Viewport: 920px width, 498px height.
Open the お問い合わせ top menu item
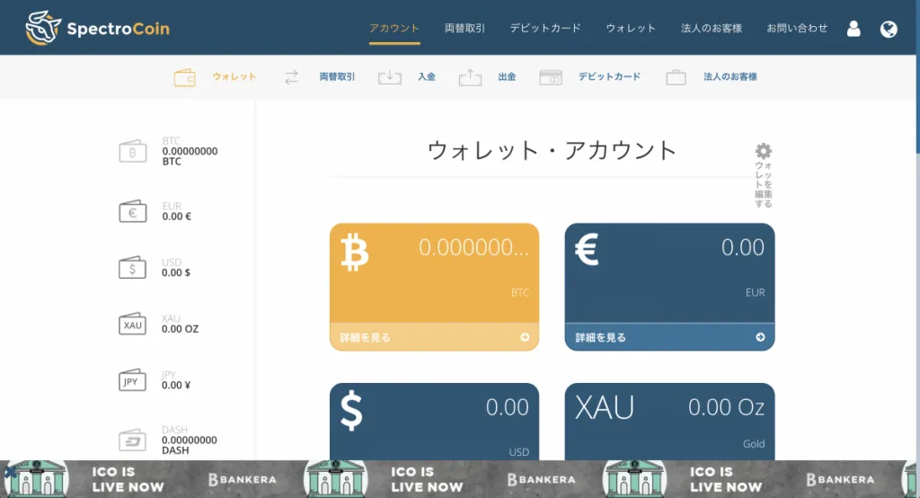coord(797,28)
